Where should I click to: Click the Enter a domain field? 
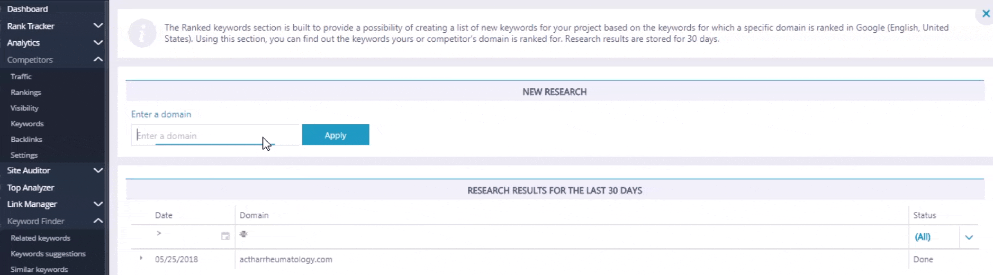[215, 135]
